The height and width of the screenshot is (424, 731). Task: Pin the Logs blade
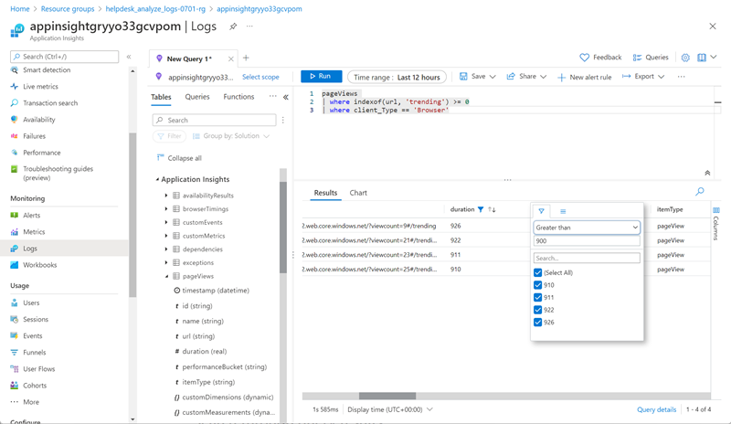pyautogui.click(x=233, y=26)
